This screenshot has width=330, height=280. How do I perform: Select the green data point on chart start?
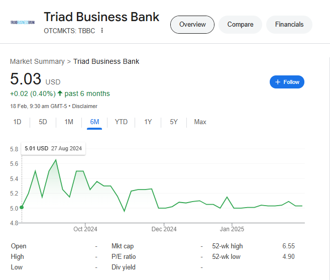22,207
